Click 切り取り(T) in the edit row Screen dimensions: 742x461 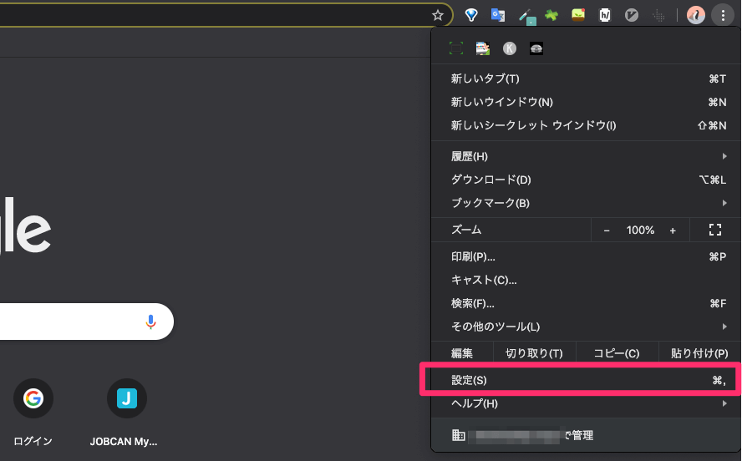click(x=534, y=353)
